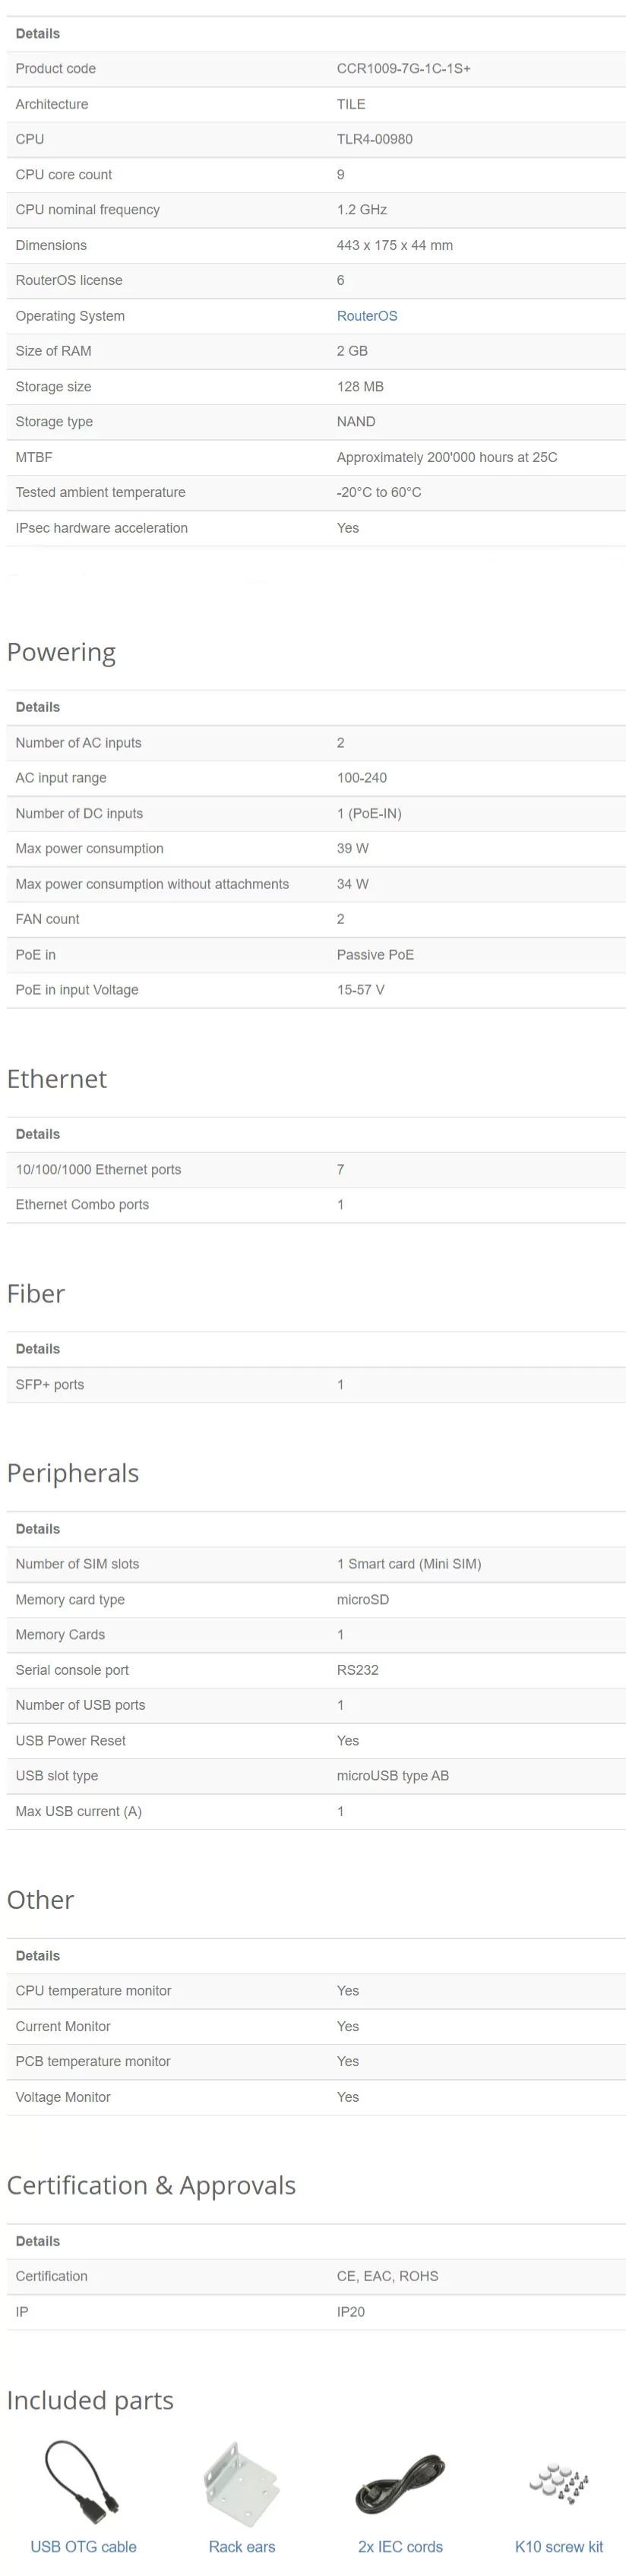Click the USB slot type row

coord(316,1776)
